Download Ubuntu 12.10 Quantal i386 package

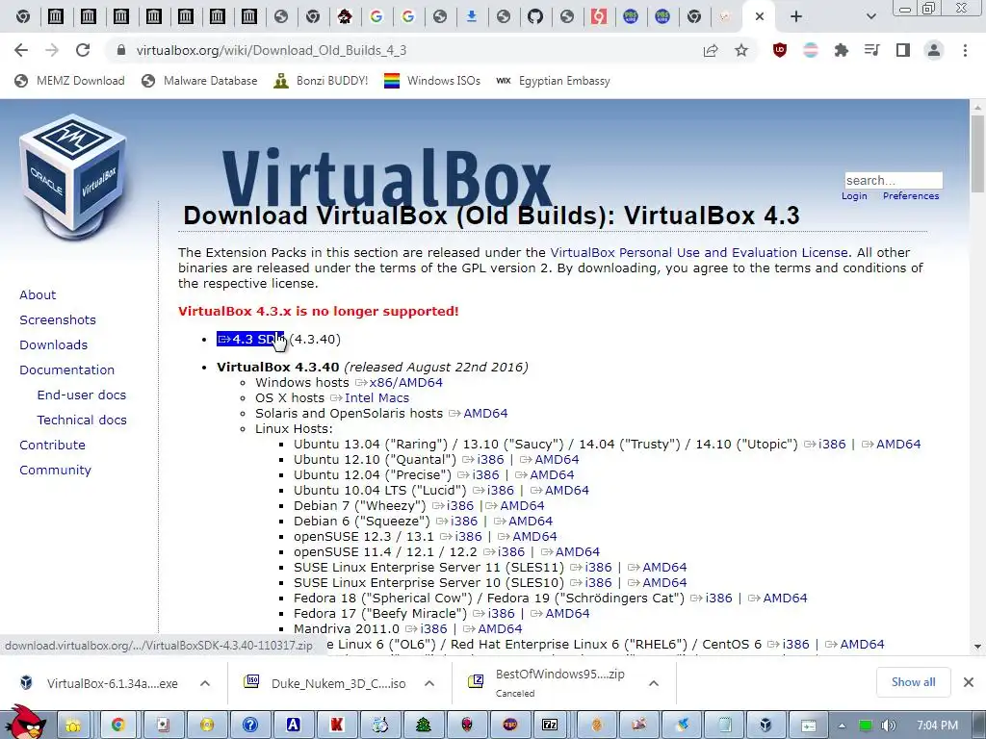point(483,459)
